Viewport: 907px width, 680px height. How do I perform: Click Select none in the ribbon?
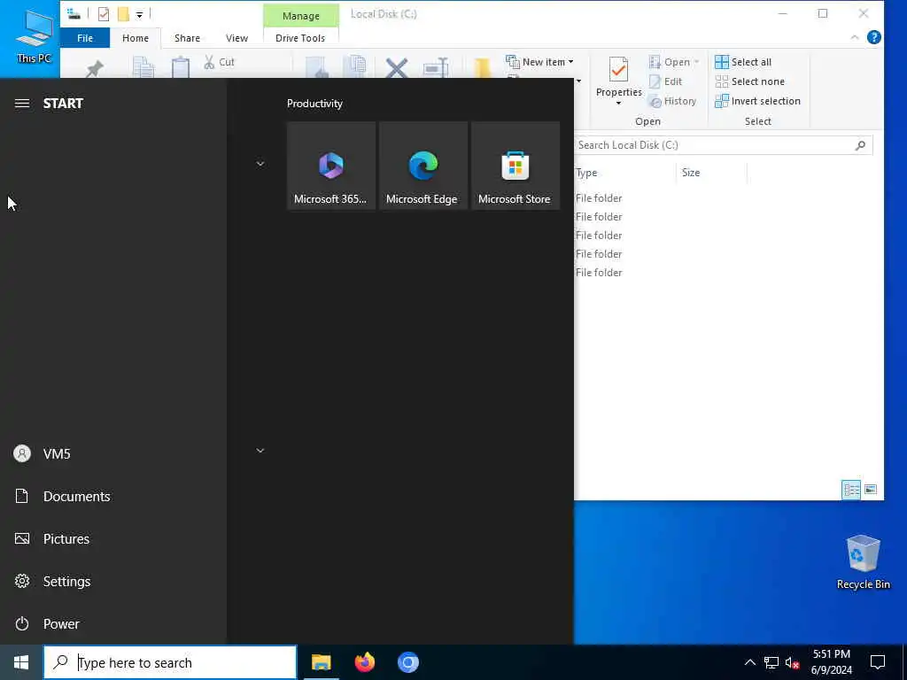click(749, 81)
